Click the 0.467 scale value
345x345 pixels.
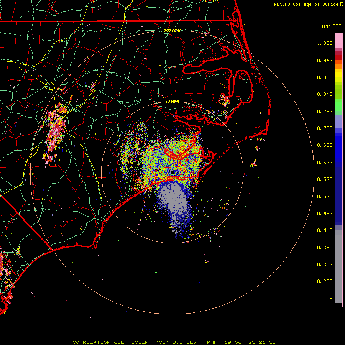[325, 214]
